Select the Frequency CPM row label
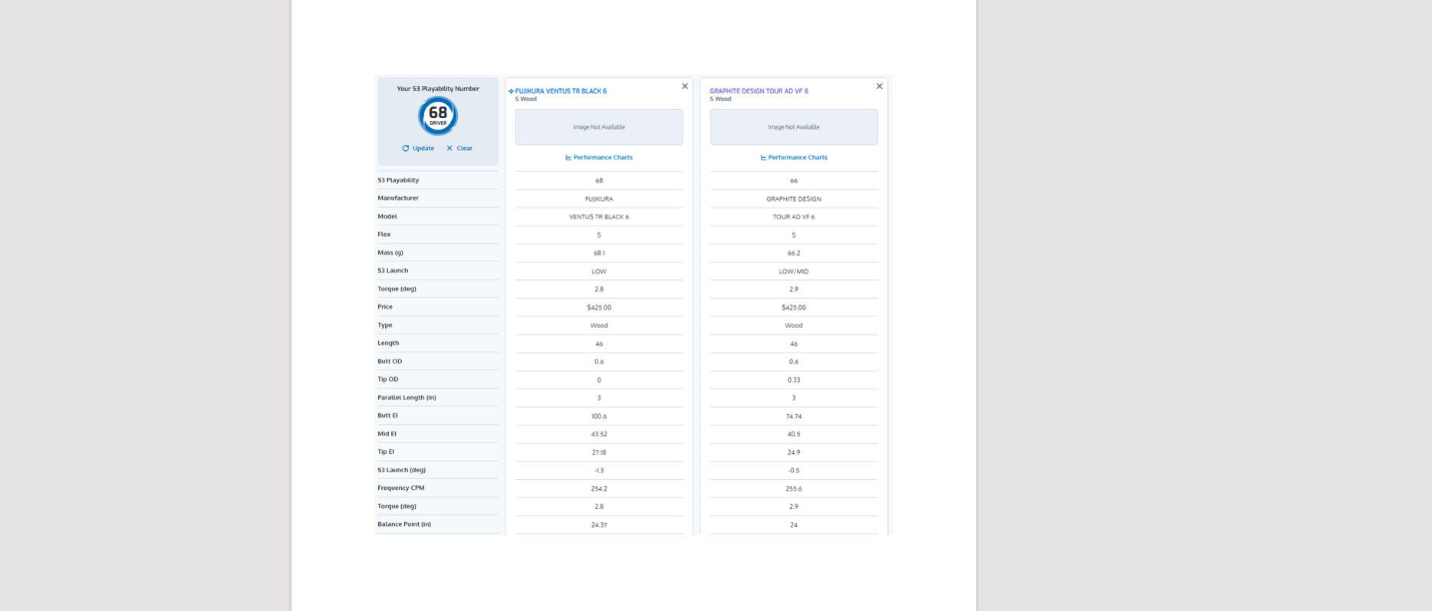Image resolution: width=1432 pixels, height=611 pixels. 401,488
